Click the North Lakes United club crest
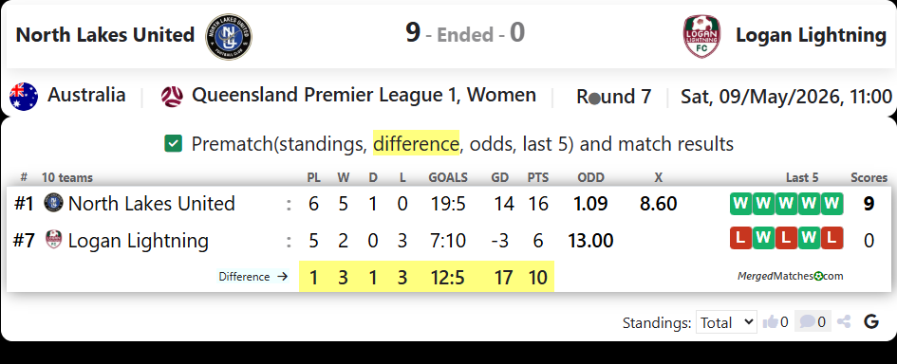The width and height of the screenshot is (897, 364). (228, 37)
